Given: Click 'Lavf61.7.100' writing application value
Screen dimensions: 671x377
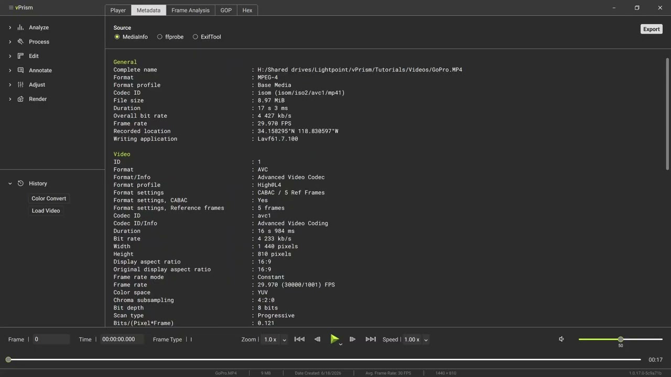Looking at the screenshot, I should [278, 139].
